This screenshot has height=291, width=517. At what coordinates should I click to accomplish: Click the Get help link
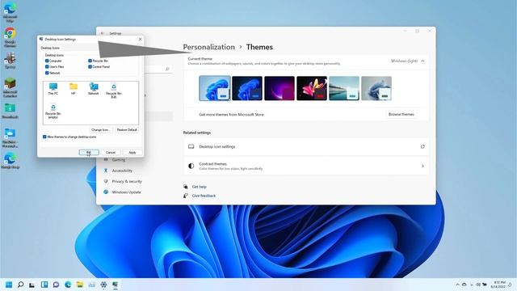(x=200, y=187)
